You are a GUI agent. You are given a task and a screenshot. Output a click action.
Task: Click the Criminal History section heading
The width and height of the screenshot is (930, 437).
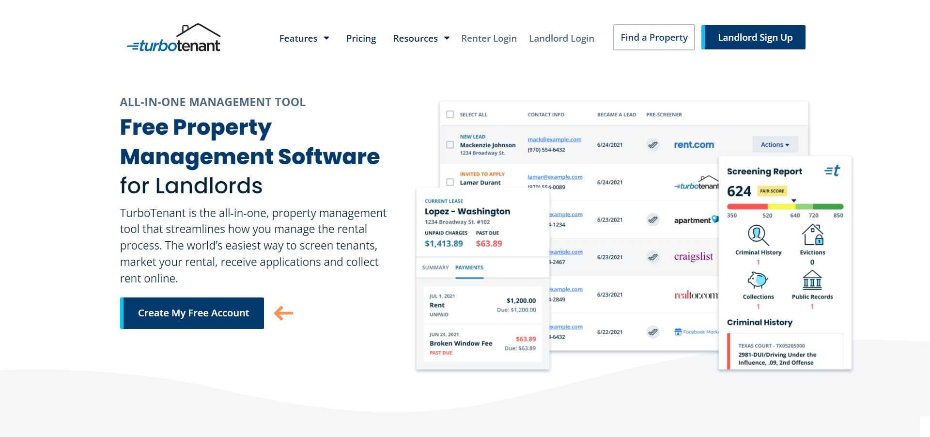click(759, 323)
